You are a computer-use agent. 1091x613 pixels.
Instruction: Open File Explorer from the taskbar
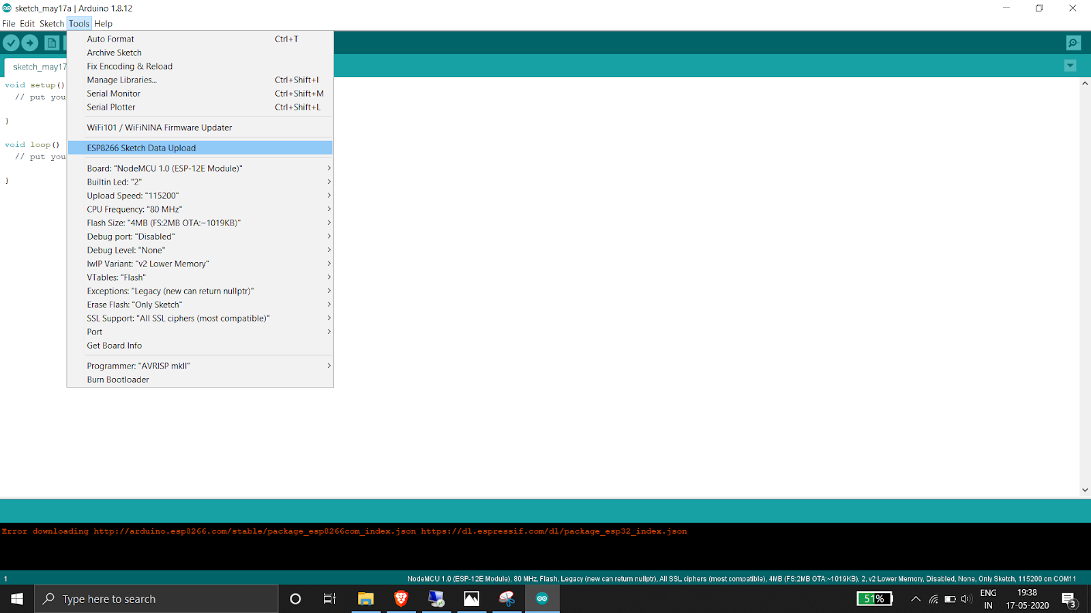365,599
